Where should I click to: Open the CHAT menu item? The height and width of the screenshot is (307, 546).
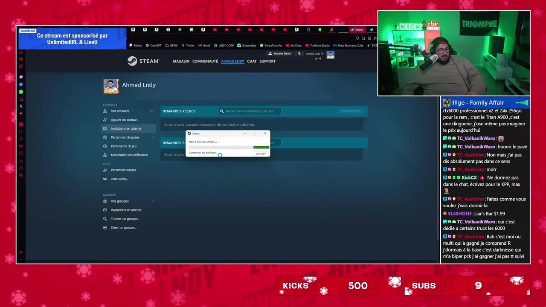252,61
